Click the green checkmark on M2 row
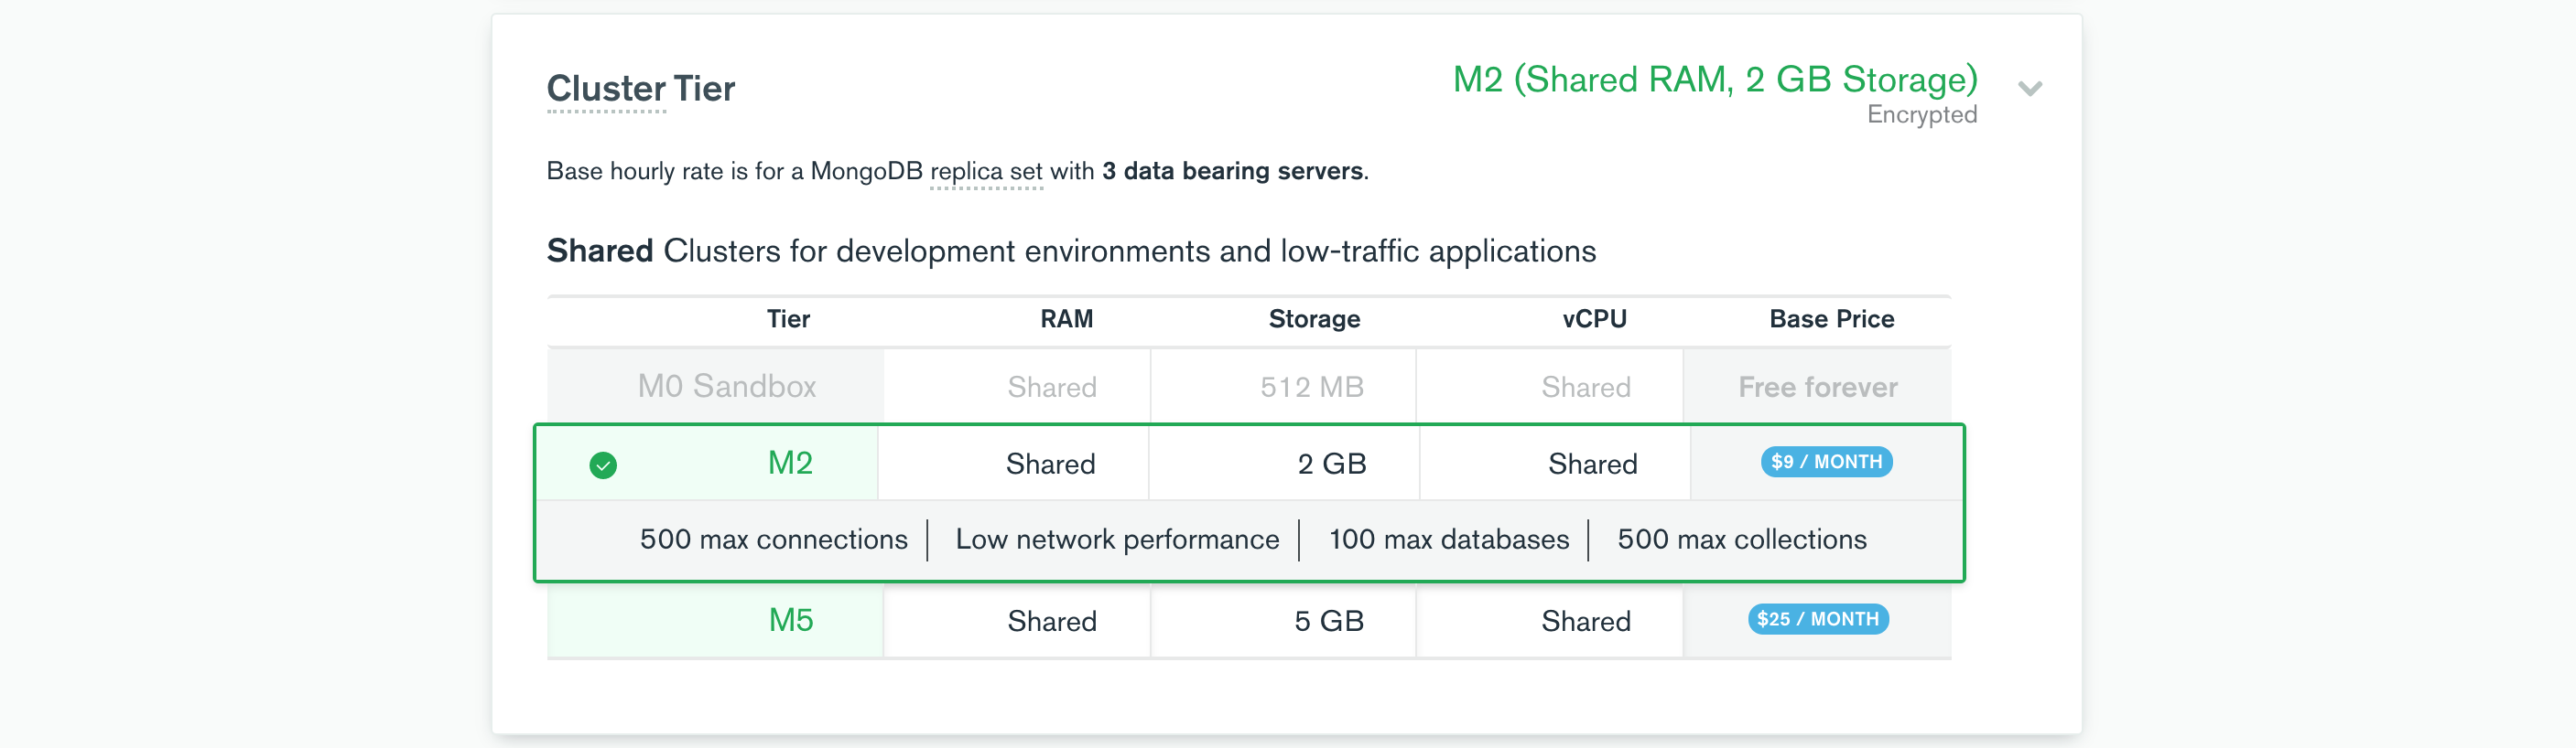This screenshot has width=2576, height=748. coord(603,465)
